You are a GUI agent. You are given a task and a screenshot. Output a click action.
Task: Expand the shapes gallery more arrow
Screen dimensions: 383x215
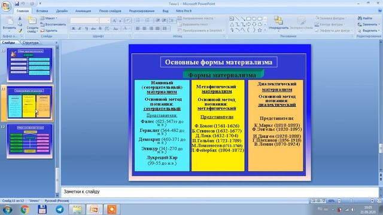[x=265, y=30]
